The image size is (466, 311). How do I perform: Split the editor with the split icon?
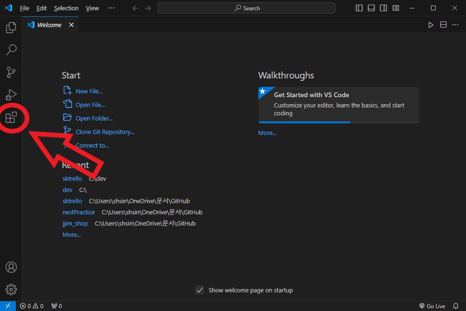(443, 25)
